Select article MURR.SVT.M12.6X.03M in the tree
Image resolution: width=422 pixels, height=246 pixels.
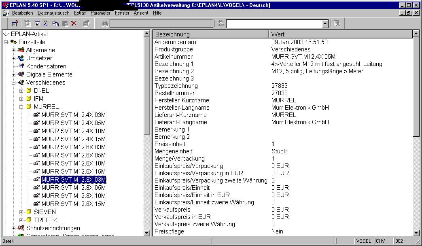point(74,147)
